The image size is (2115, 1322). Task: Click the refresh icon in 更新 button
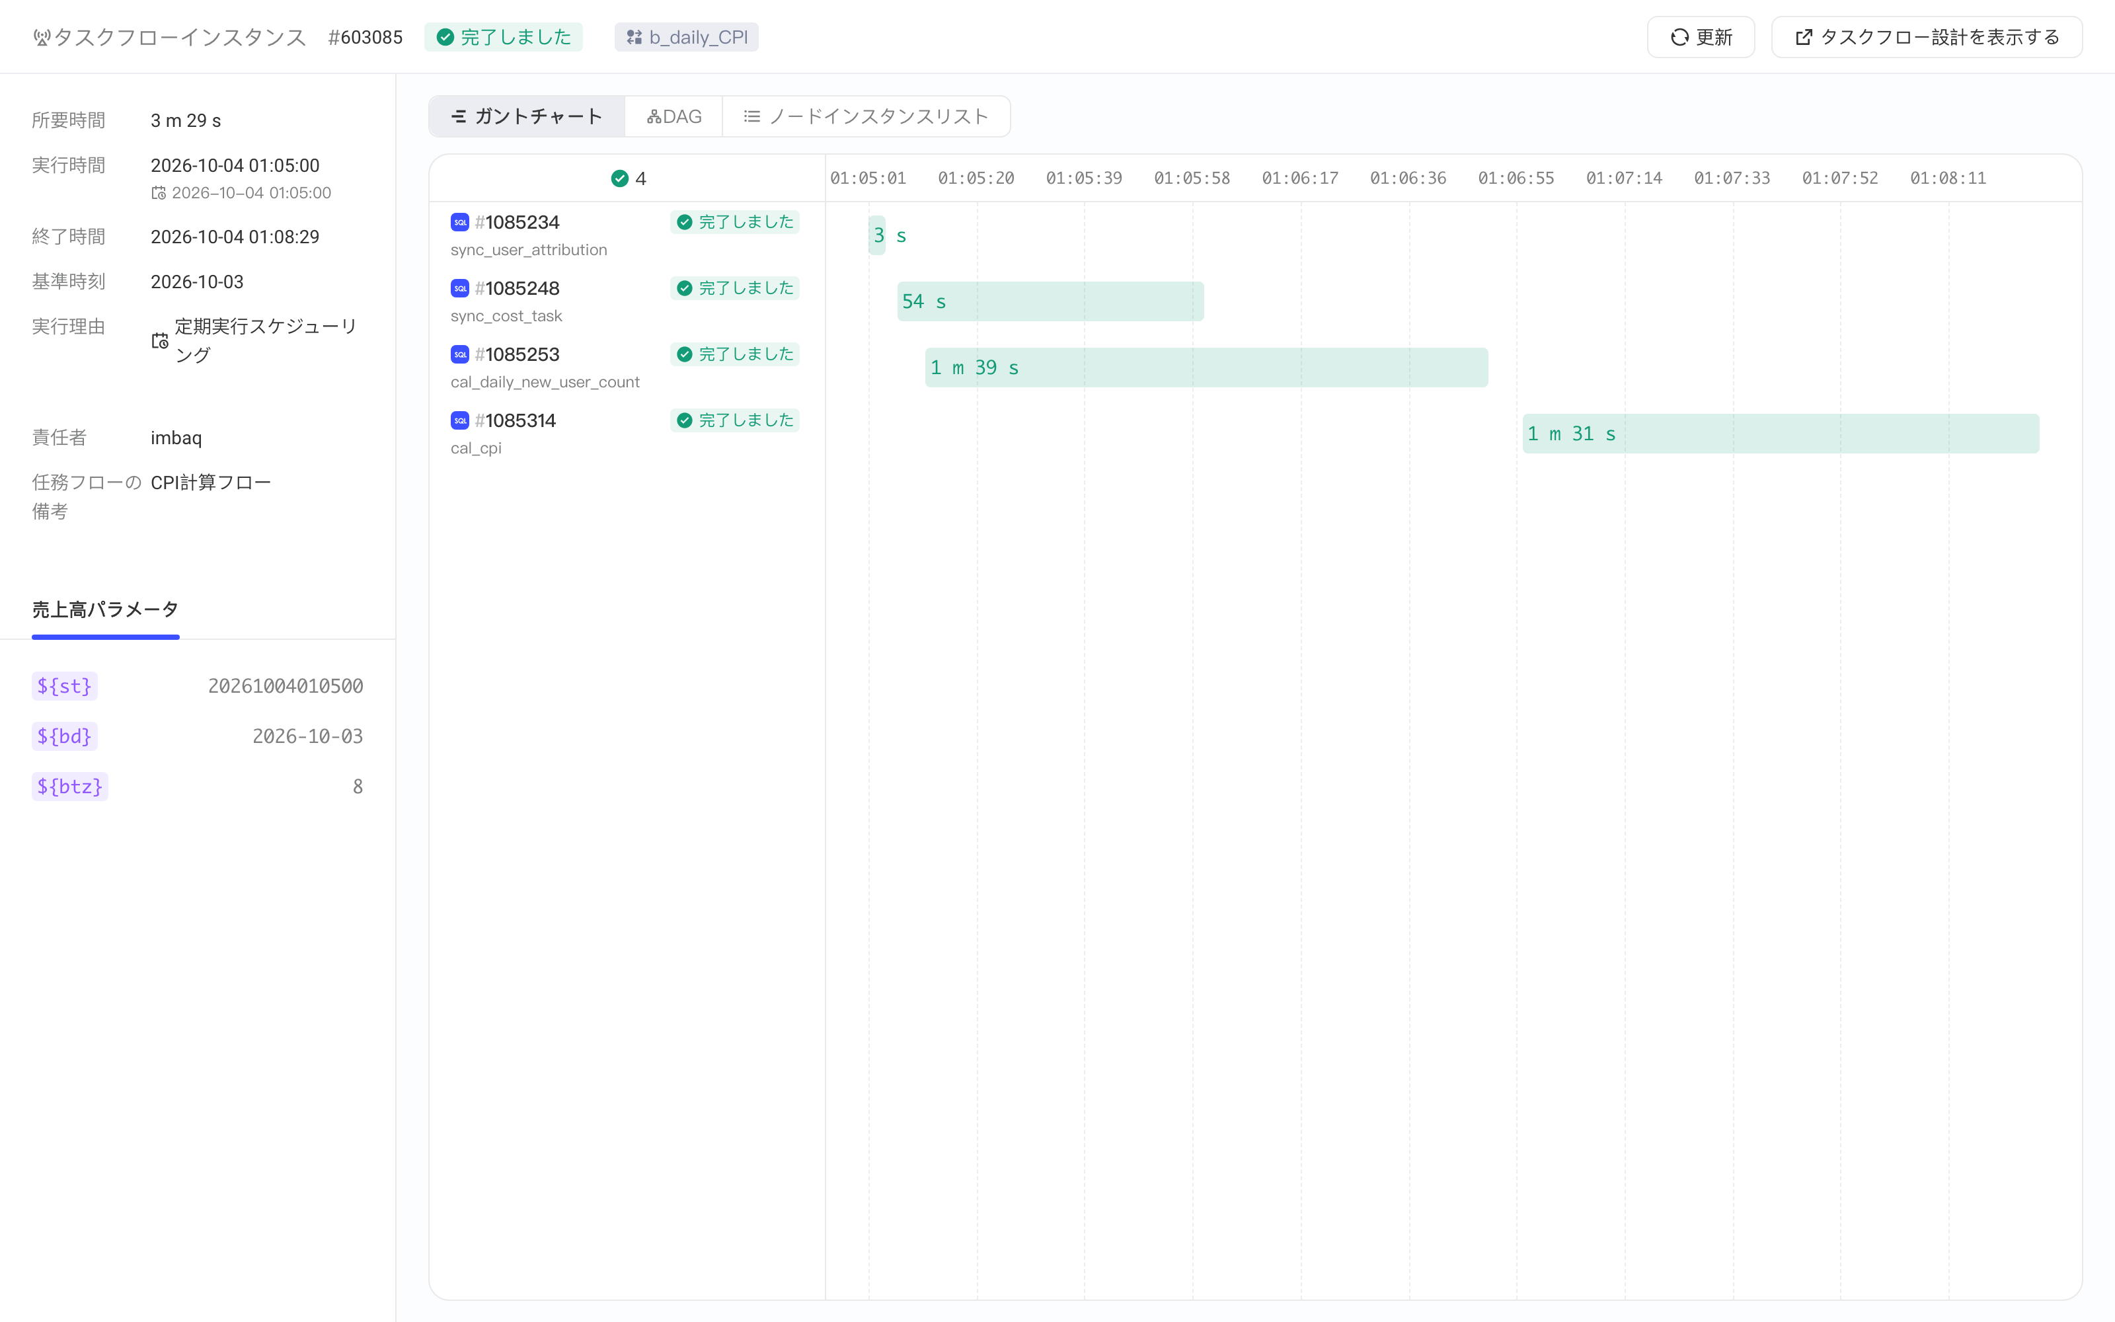(1679, 37)
